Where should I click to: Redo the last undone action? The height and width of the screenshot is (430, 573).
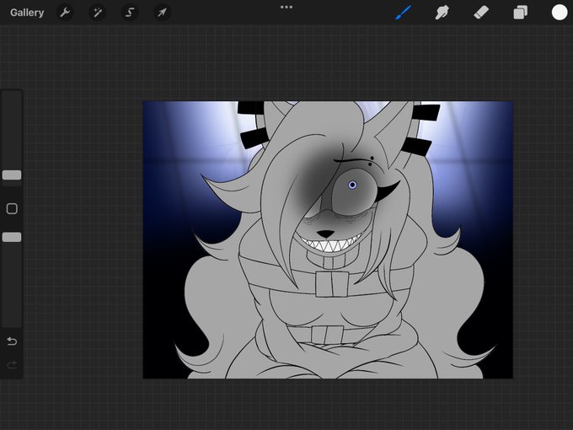pyautogui.click(x=12, y=364)
